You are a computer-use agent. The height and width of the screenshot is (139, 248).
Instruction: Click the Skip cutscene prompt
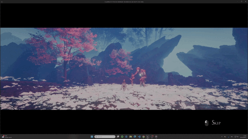(216, 123)
